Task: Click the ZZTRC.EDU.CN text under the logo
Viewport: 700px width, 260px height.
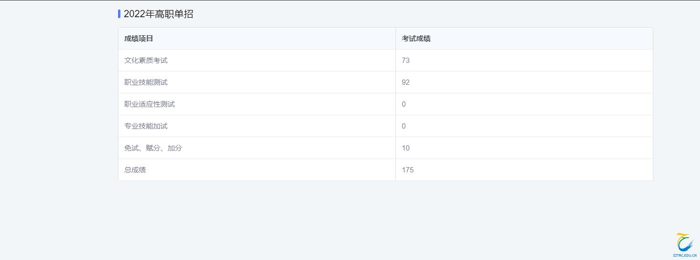Action: tap(684, 256)
